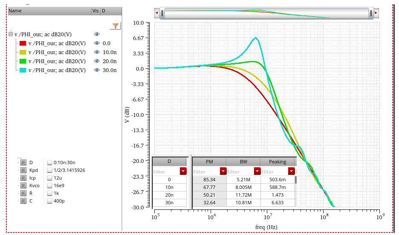Click the Peaking filter input field
This screenshot has width=399, height=235.
click(x=275, y=172)
